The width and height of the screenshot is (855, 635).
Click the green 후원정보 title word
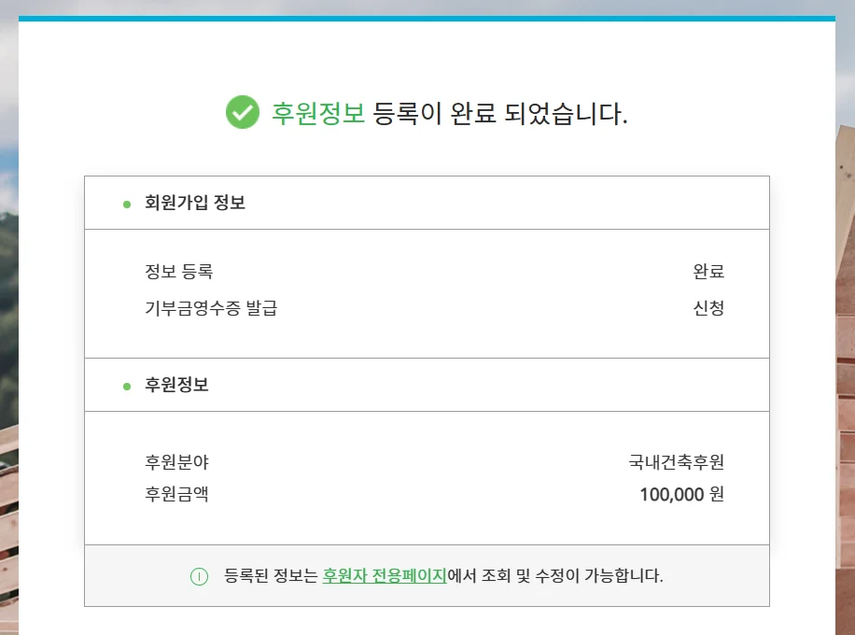[318, 113]
